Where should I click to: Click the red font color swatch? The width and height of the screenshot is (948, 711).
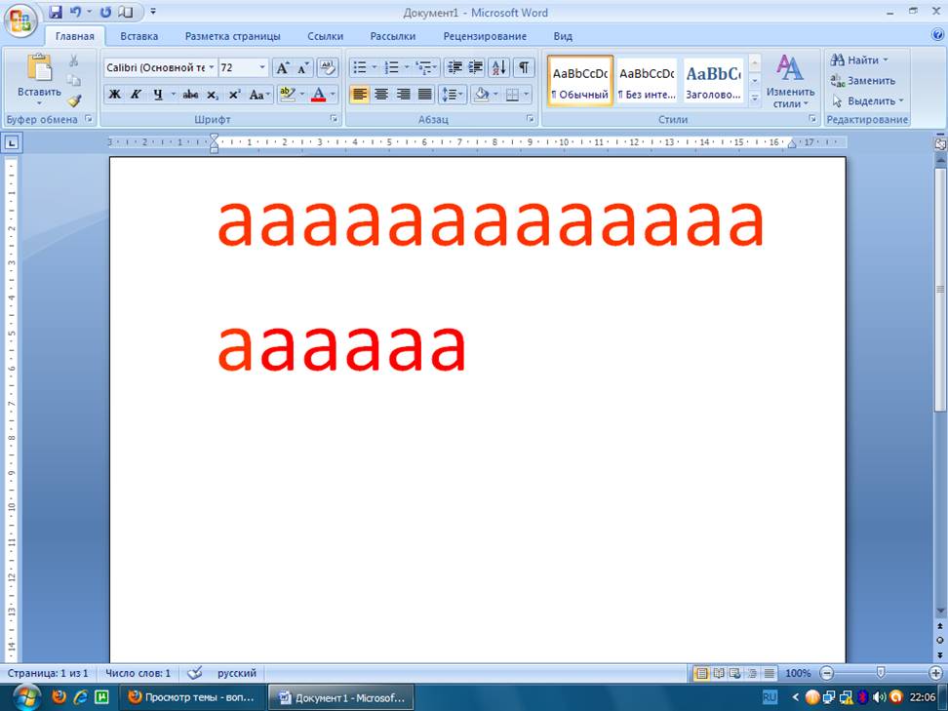tap(318, 95)
